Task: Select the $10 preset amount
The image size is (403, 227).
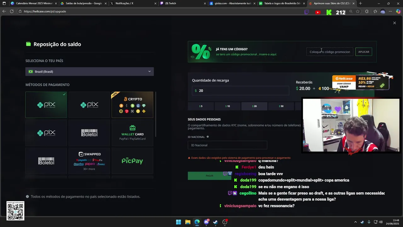Action: coord(228,106)
